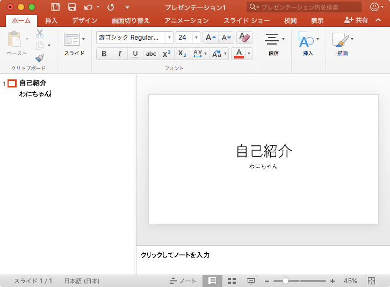Viewport: 390px width, 287px height.
Task: Fit slide to window icon
Action: tap(371, 281)
